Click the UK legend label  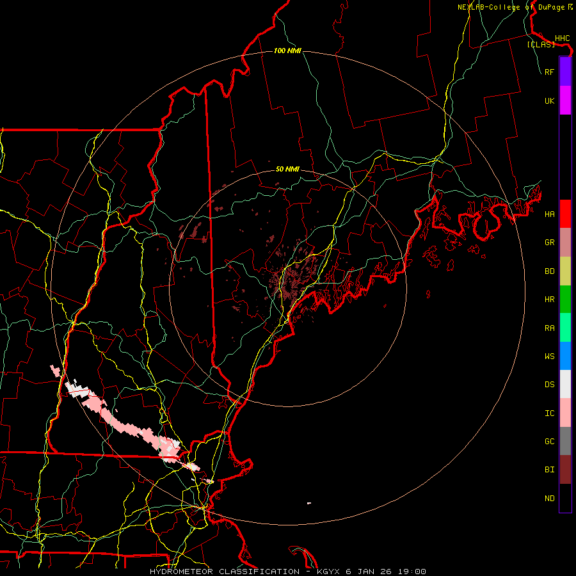[549, 100]
